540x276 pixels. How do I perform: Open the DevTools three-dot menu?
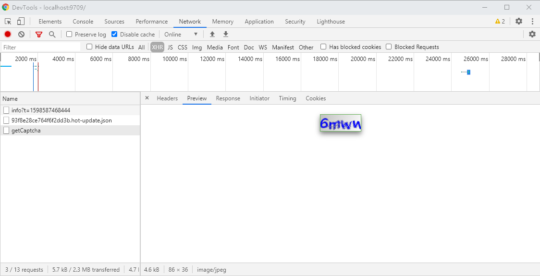tap(532, 21)
